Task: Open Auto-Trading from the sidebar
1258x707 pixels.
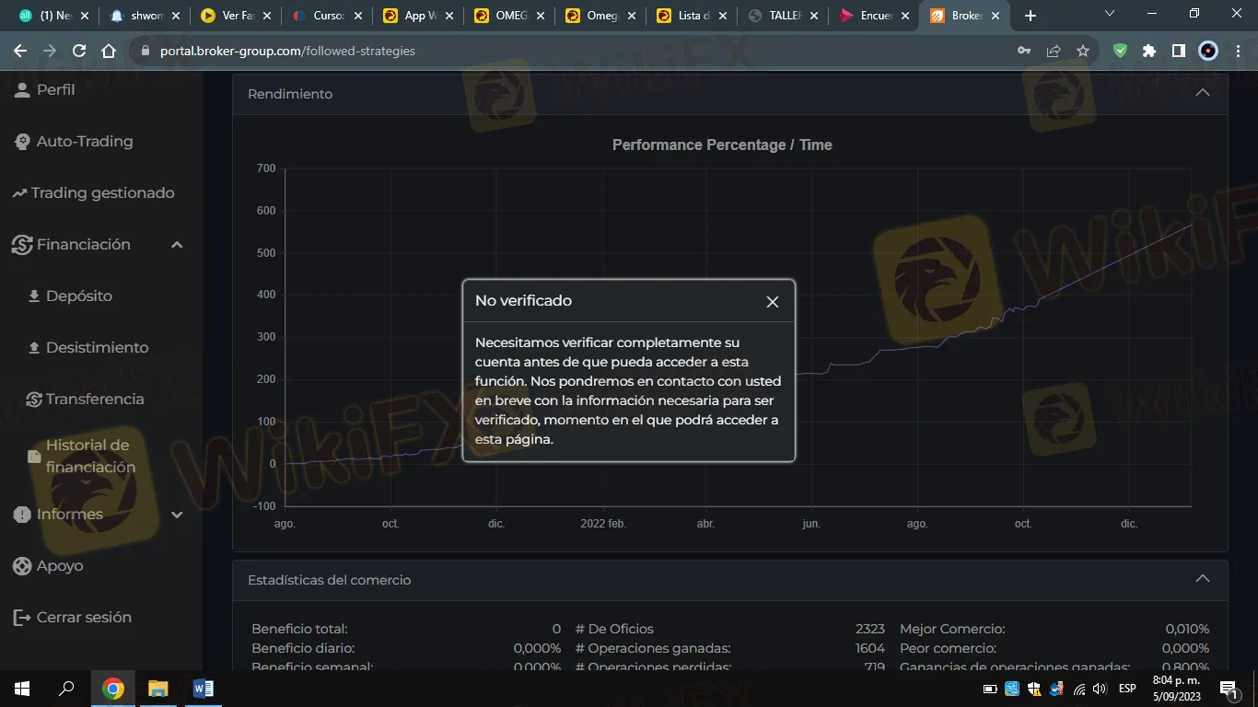Action: pos(84,142)
